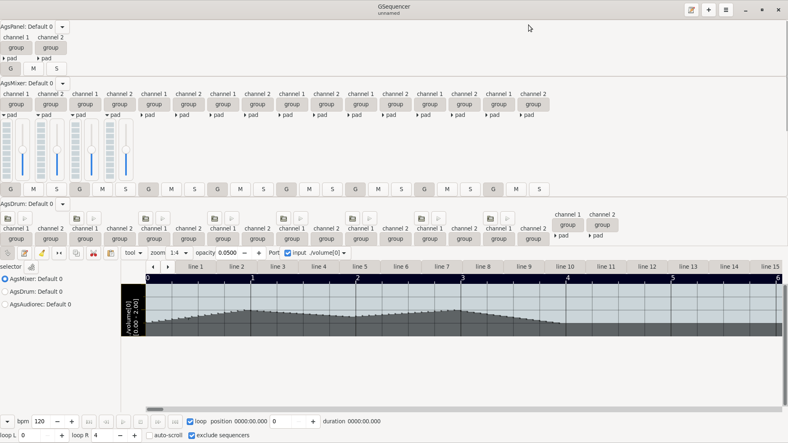This screenshot has height=443, width=788.
Task: Click the paste clipboard icon
Action: (x=111, y=253)
